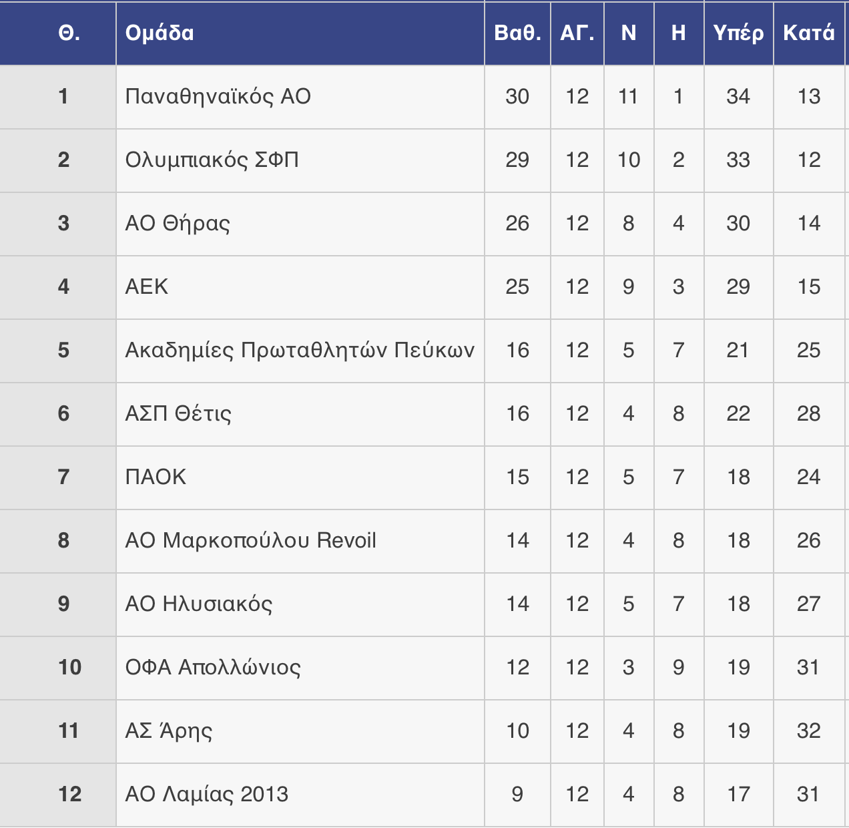Click the Ομάδα column header

pos(160,33)
